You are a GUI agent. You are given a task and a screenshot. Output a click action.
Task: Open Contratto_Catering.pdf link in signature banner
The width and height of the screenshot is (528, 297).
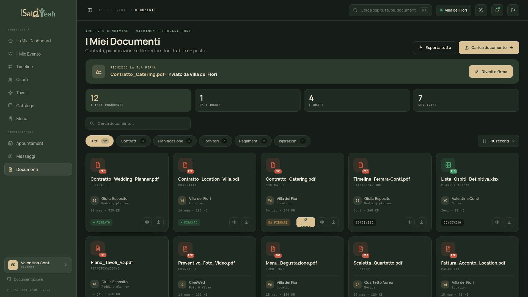pos(137,74)
